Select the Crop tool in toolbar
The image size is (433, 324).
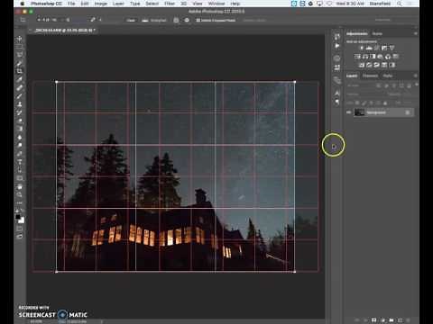(20, 71)
